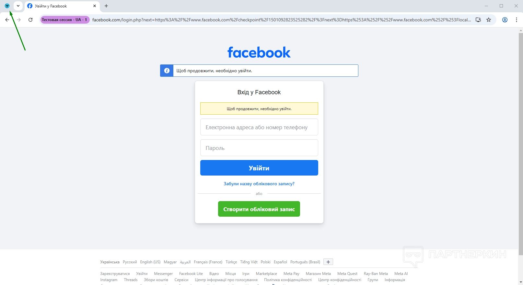Screen dimensions: 523x285
Task: Click Створити обліковий запис button
Action: click(259, 209)
